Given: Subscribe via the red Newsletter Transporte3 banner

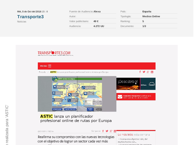Looking at the screenshot, I should pyautogui.click(x=136, y=97).
